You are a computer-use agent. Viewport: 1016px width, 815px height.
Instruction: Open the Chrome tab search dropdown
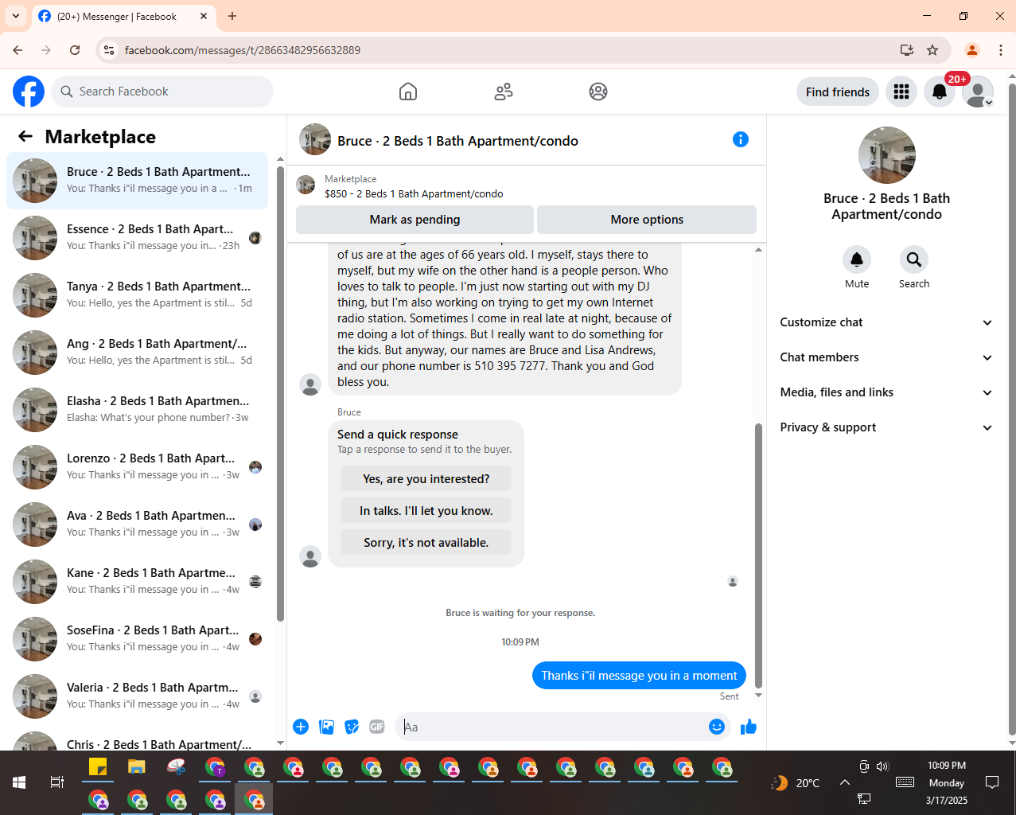tap(16, 16)
